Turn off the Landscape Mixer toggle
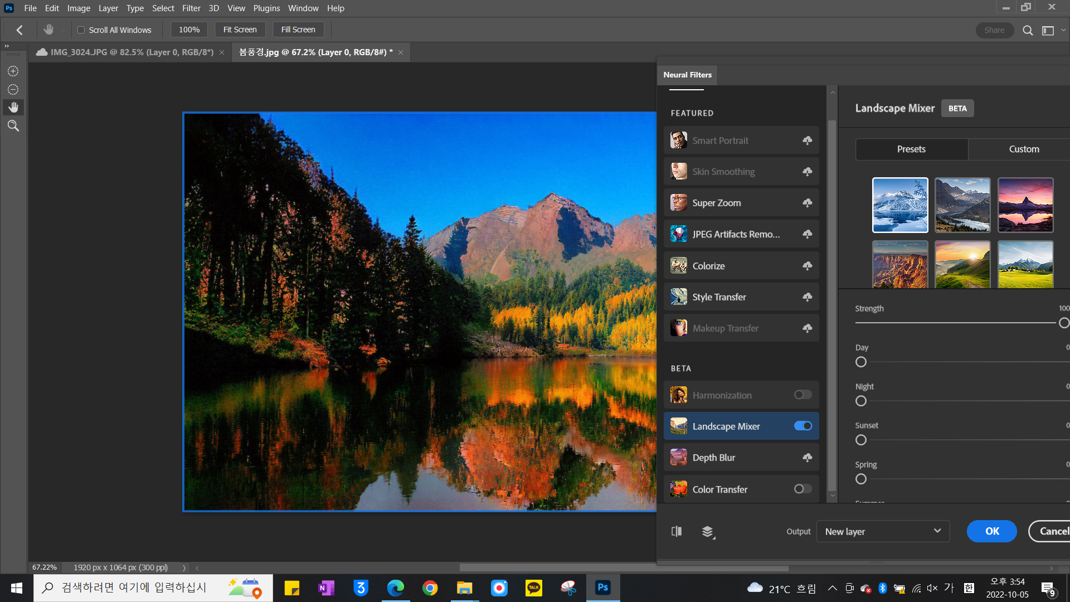The height and width of the screenshot is (602, 1070). (x=802, y=426)
